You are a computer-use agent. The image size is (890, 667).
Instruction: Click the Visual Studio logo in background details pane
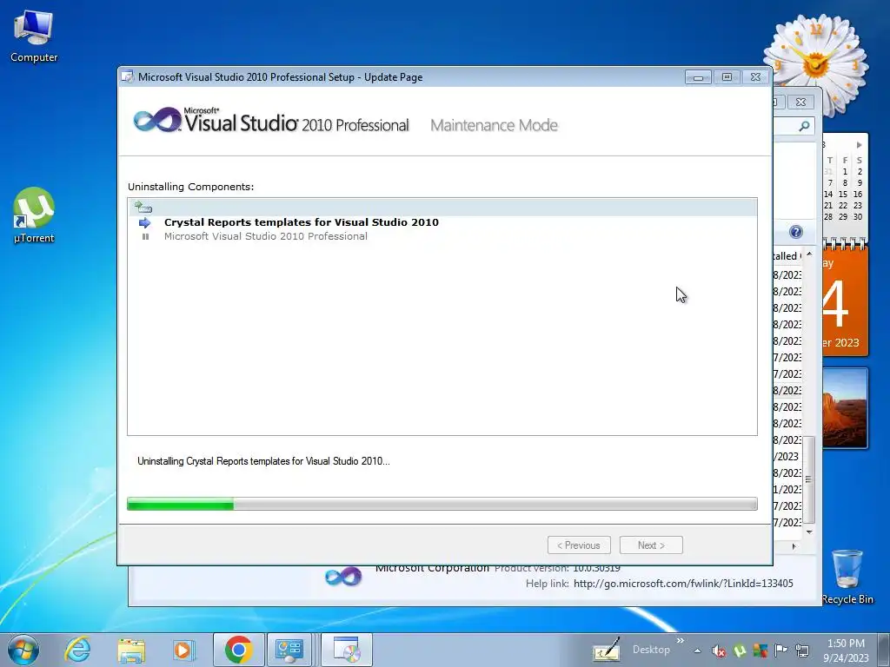(x=343, y=577)
